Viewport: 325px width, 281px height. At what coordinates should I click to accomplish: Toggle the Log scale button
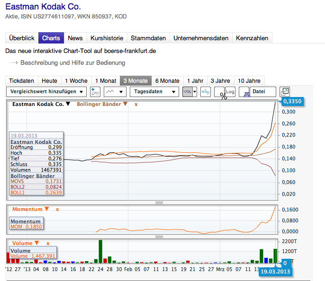coord(230,92)
